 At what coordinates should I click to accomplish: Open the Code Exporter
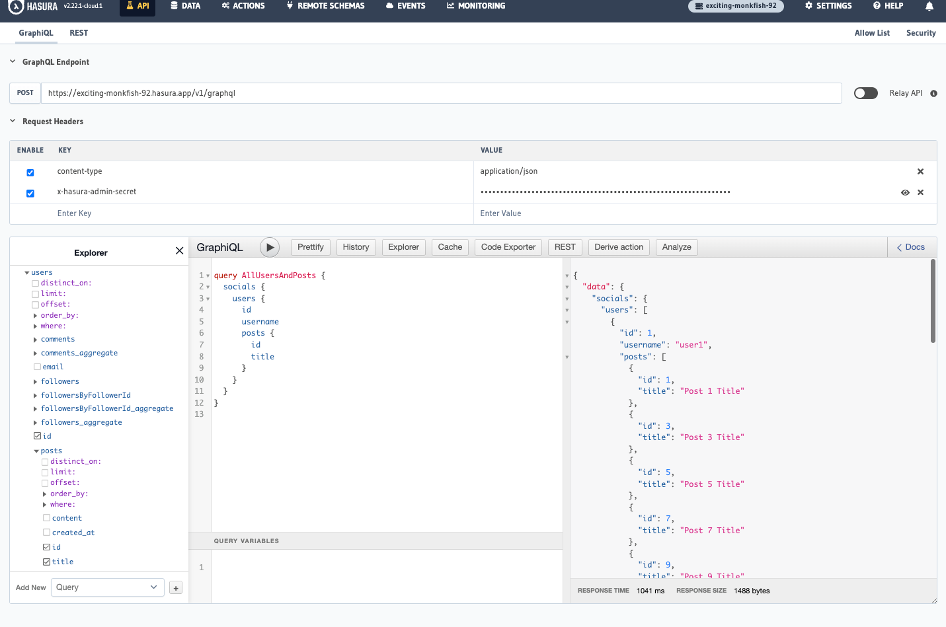coord(508,247)
